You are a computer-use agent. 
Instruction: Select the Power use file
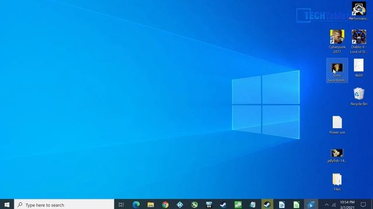(337, 125)
